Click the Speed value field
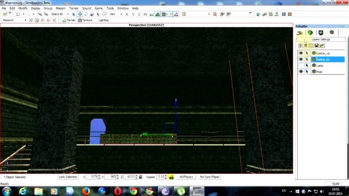This screenshot has width=349, height=196. click(161, 177)
